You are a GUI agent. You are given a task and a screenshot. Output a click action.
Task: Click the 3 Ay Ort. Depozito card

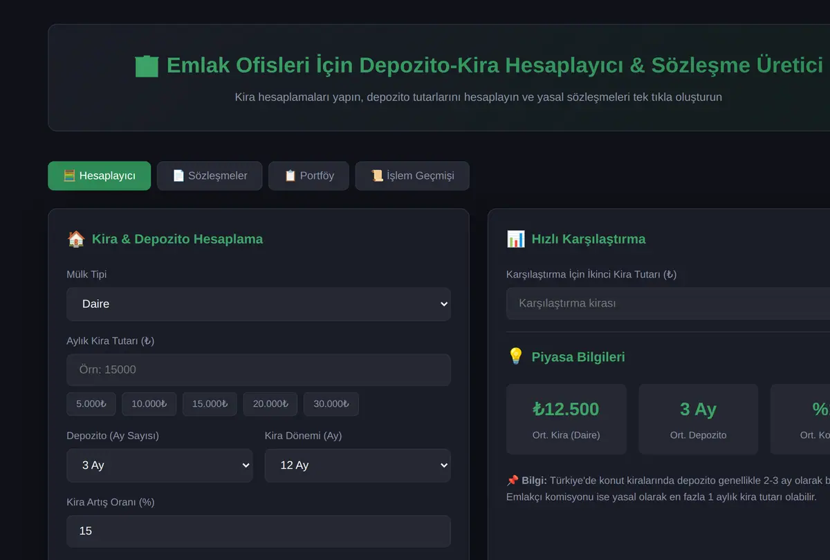click(x=699, y=419)
